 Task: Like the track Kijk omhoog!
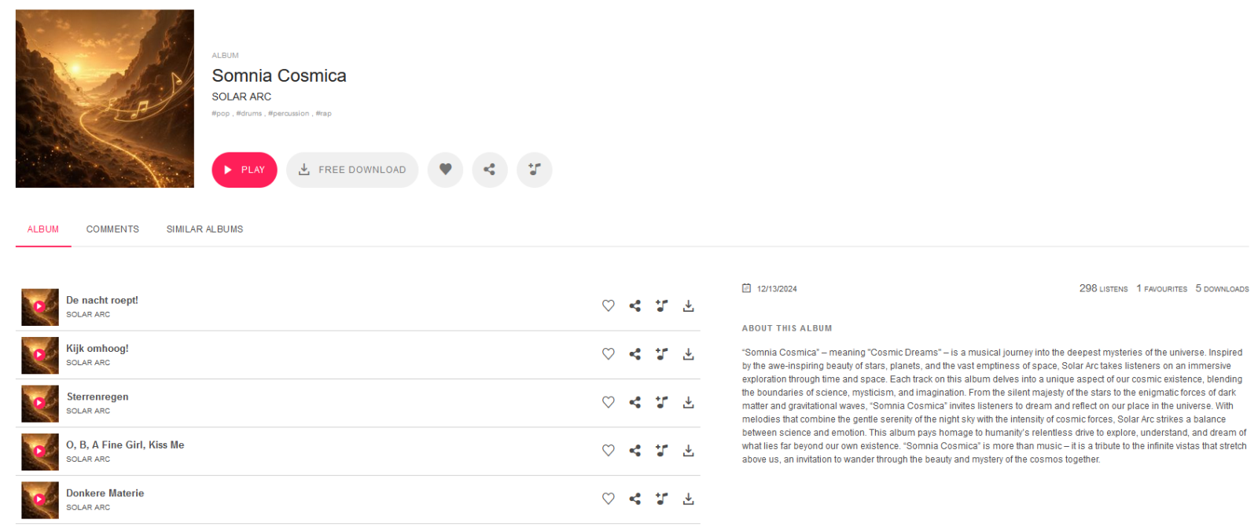pyautogui.click(x=608, y=354)
